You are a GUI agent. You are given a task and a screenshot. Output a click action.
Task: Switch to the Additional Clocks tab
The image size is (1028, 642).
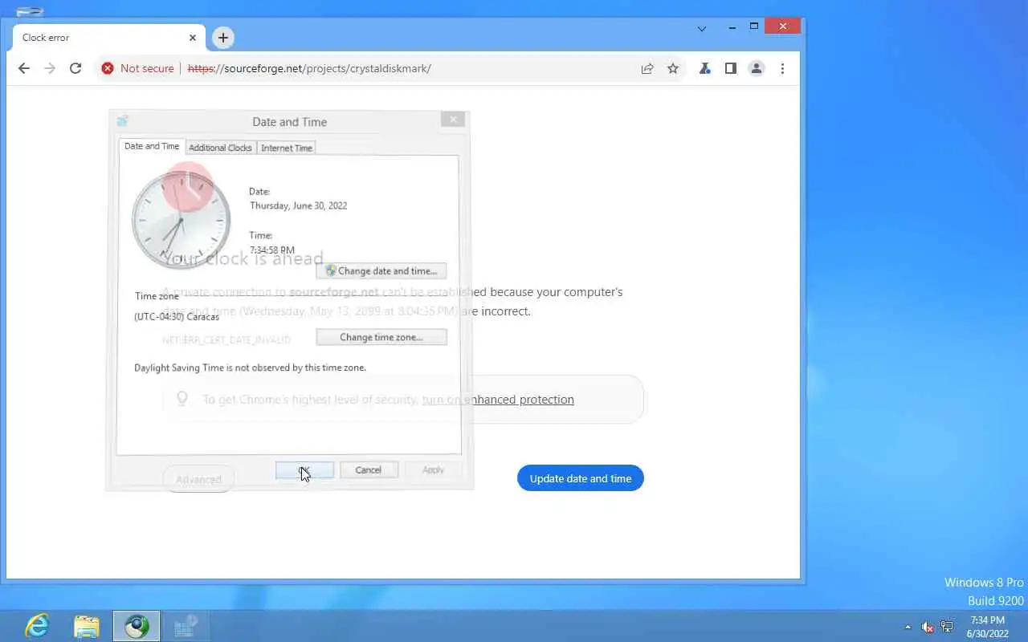coord(220,148)
